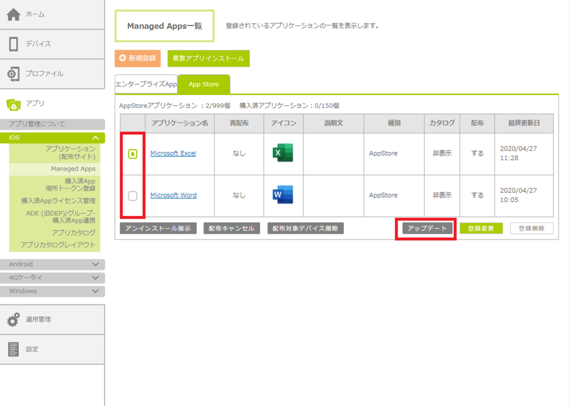Expand the Windows section in sidebar
The width and height of the screenshot is (569, 411).
(x=96, y=291)
